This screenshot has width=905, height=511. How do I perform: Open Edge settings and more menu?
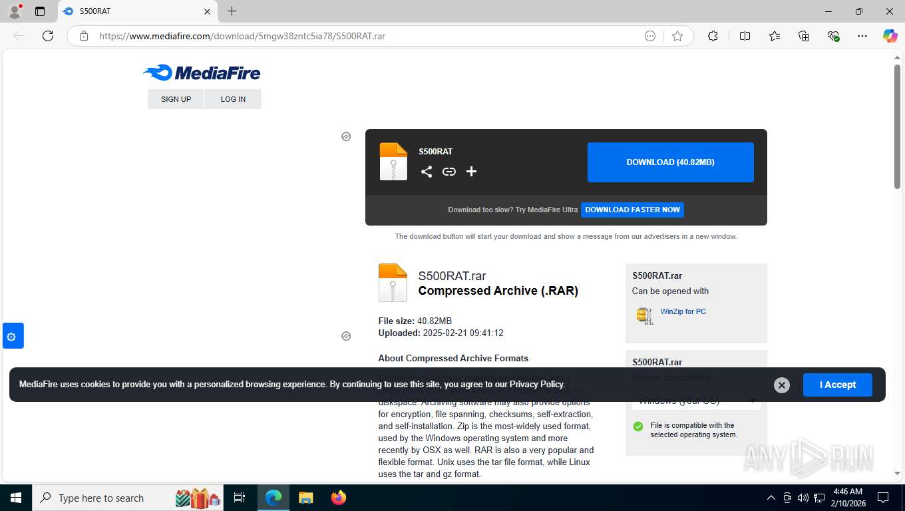point(862,36)
